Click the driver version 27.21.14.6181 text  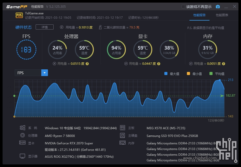tap(75, 150)
